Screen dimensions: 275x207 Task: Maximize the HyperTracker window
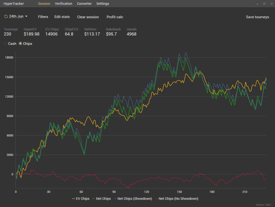[264, 4]
